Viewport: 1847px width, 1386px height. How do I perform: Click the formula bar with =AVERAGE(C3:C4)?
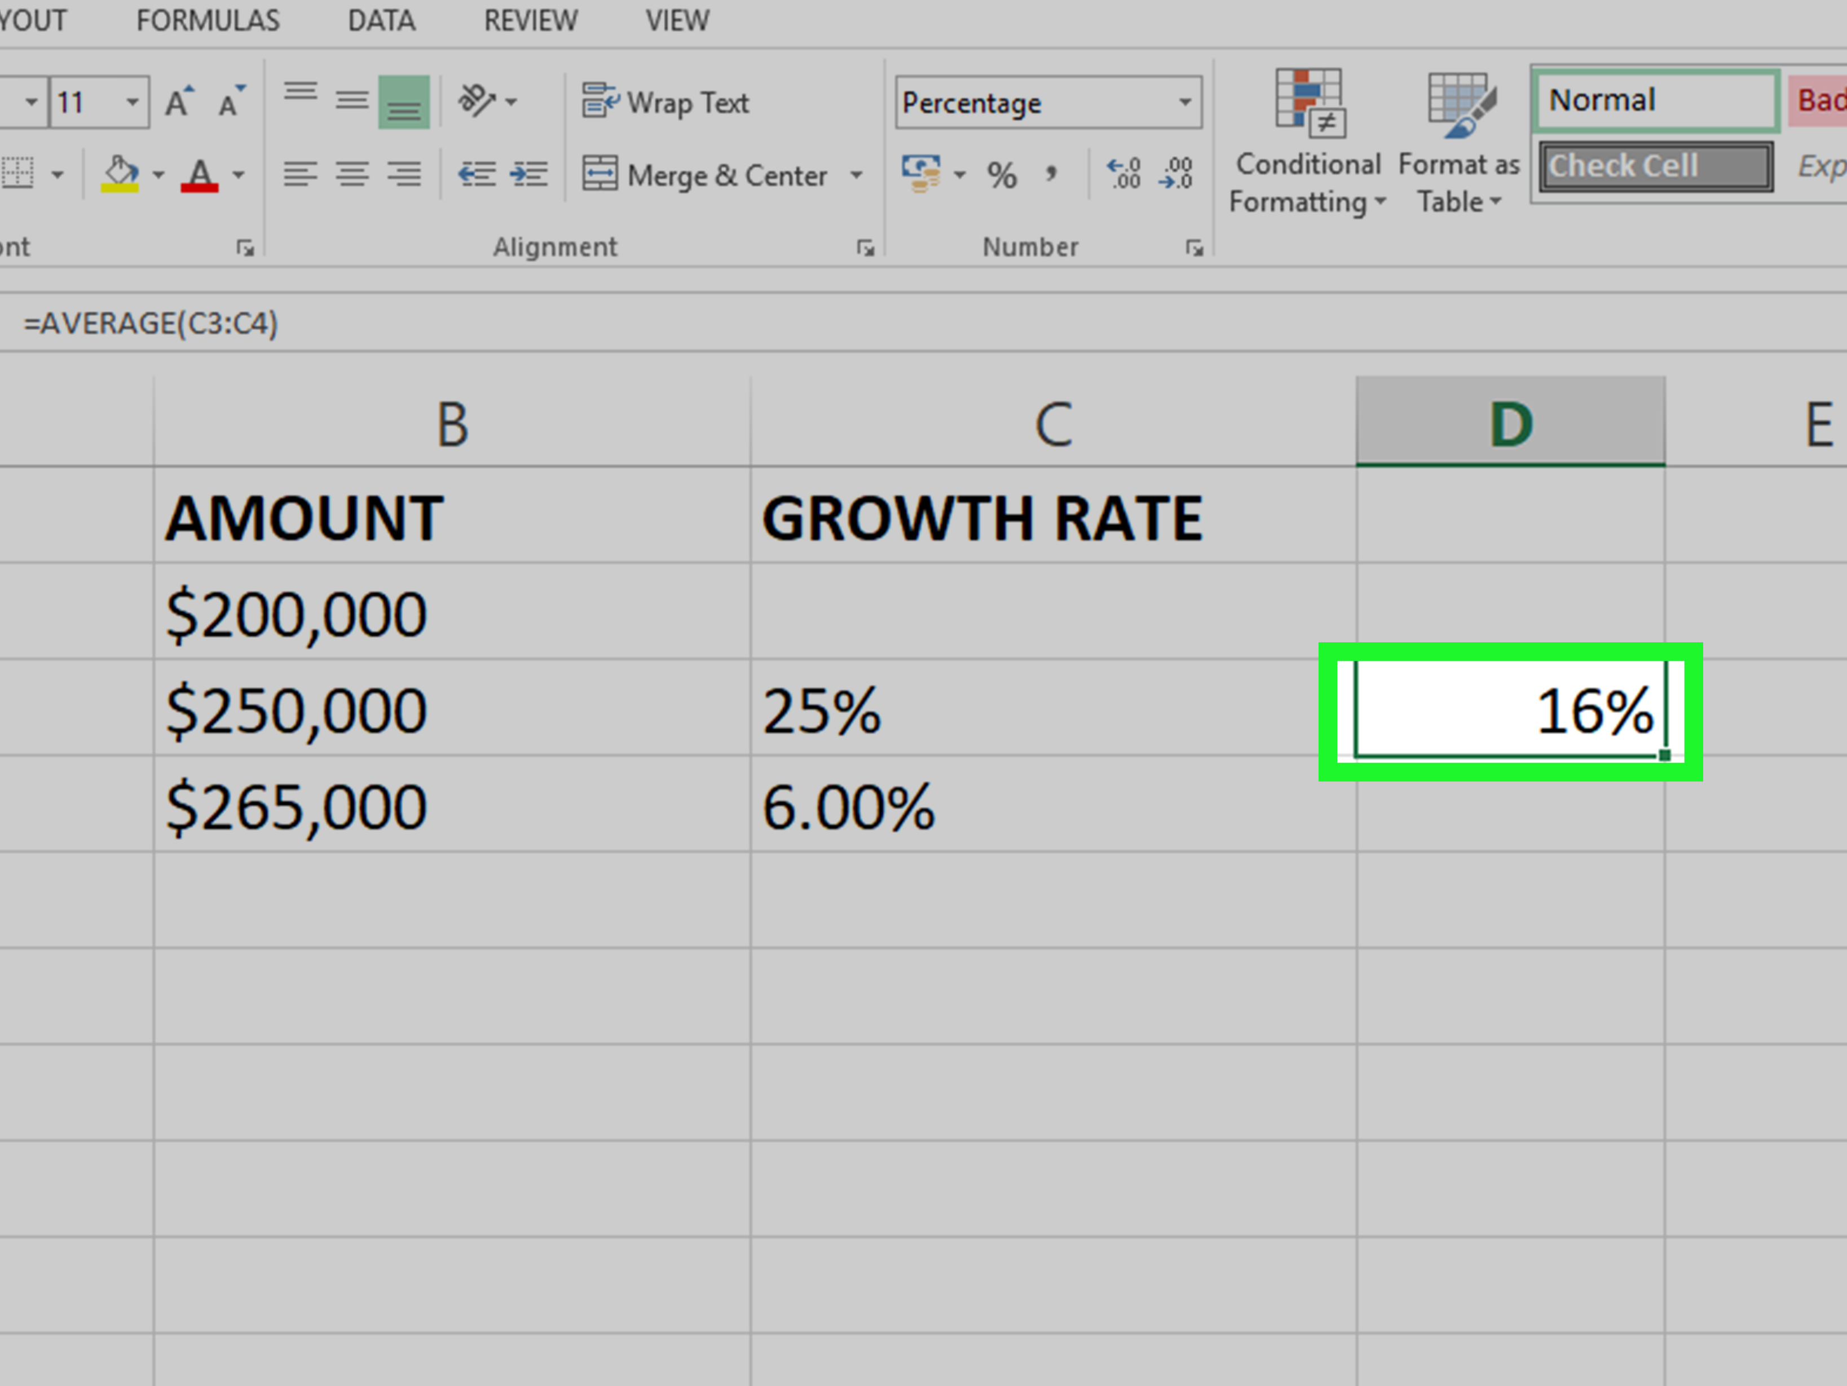(924, 323)
